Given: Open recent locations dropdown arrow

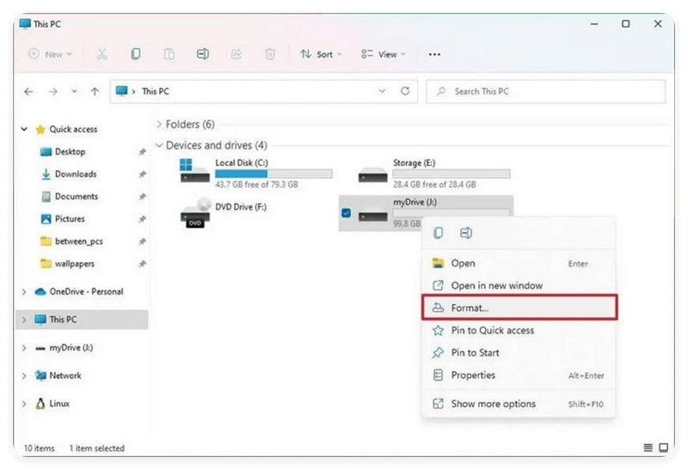Looking at the screenshot, I should tap(74, 91).
